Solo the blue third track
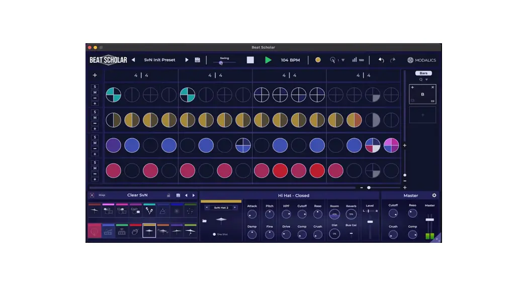Screen dimensions: 527x286 pos(95,137)
